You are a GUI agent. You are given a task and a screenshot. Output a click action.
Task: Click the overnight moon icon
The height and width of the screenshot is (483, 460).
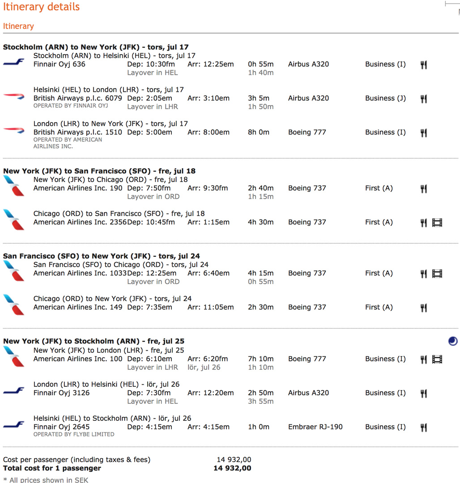(453, 341)
